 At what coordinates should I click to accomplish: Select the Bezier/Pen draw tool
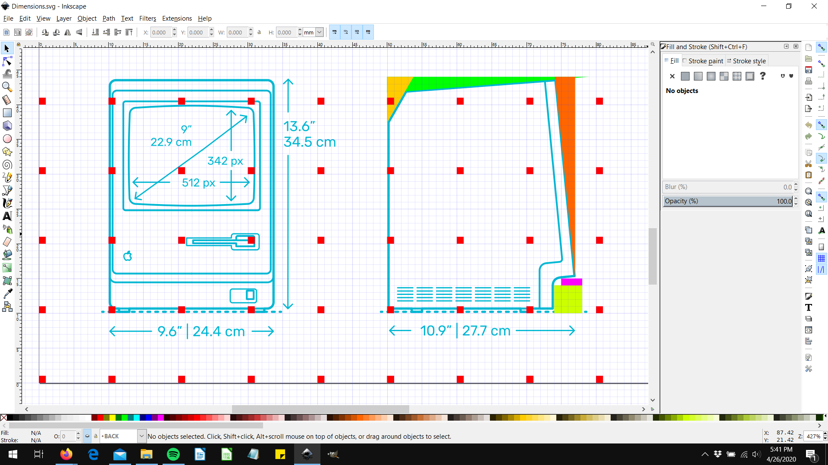[7, 191]
